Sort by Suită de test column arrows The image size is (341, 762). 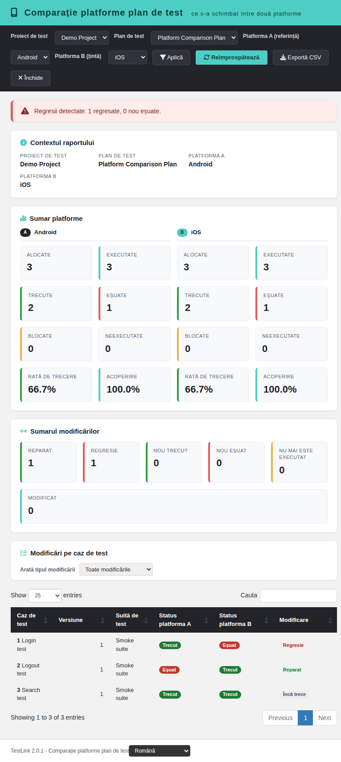146,620
